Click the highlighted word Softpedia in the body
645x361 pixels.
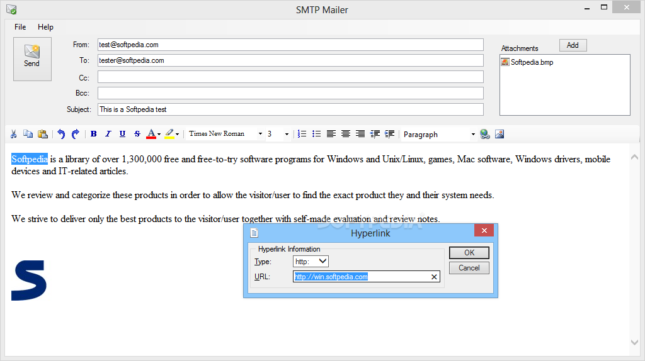click(x=30, y=159)
